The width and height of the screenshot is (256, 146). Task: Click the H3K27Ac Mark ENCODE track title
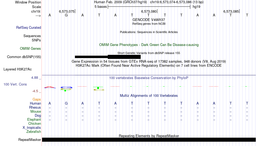click(x=149, y=66)
